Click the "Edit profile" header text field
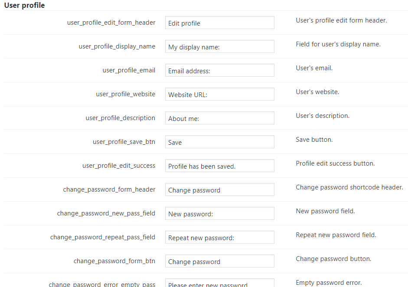The width and height of the screenshot is (408, 287). pos(219,23)
